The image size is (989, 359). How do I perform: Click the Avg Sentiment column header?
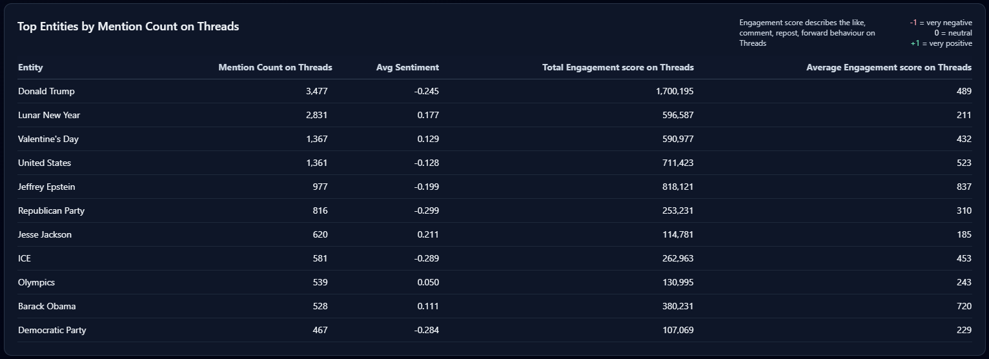tap(407, 67)
